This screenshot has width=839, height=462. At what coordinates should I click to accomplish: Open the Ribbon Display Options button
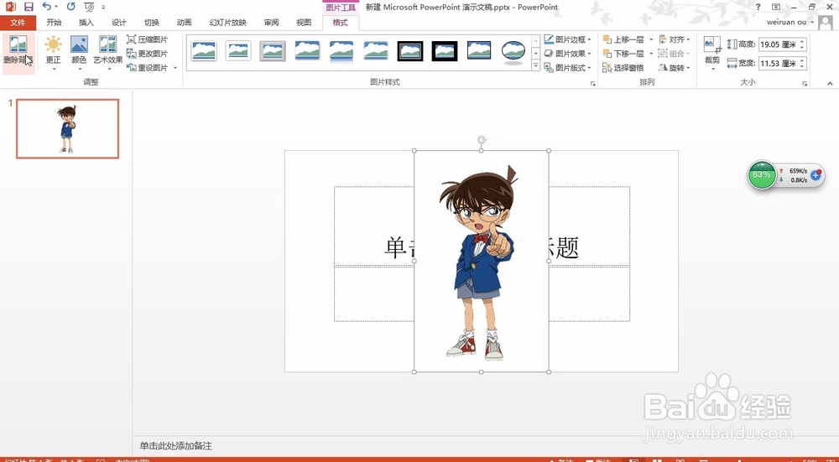tap(776, 7)
